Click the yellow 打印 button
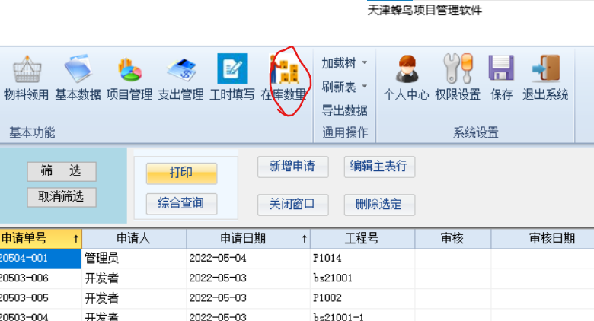Image resolution: width=594 pixels, height=321 pixels. (181, 173)
